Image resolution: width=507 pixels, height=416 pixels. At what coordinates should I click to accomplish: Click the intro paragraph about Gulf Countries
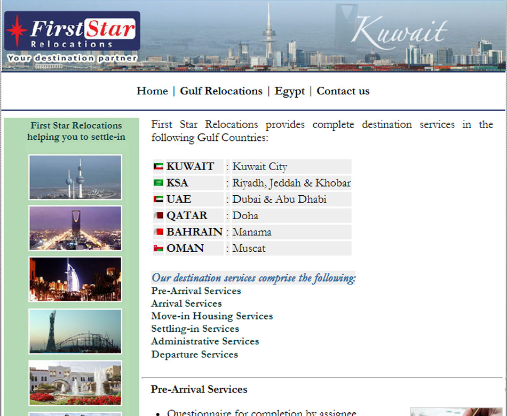322,131
